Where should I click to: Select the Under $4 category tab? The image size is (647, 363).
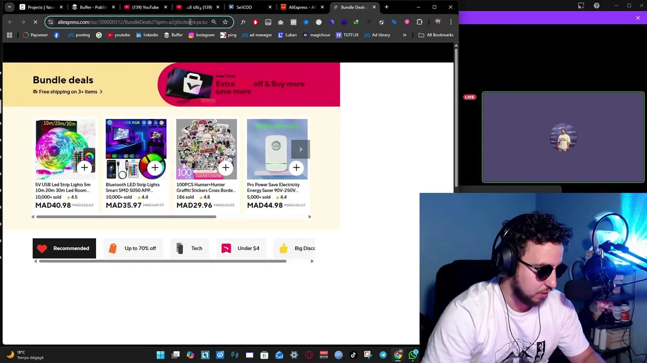(x=241, y=248)
